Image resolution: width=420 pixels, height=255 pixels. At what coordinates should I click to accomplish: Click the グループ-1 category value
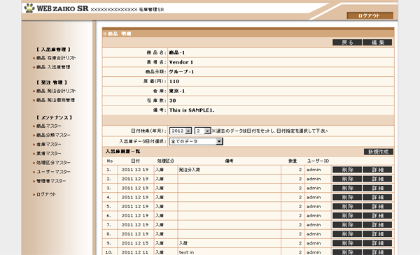181,72
